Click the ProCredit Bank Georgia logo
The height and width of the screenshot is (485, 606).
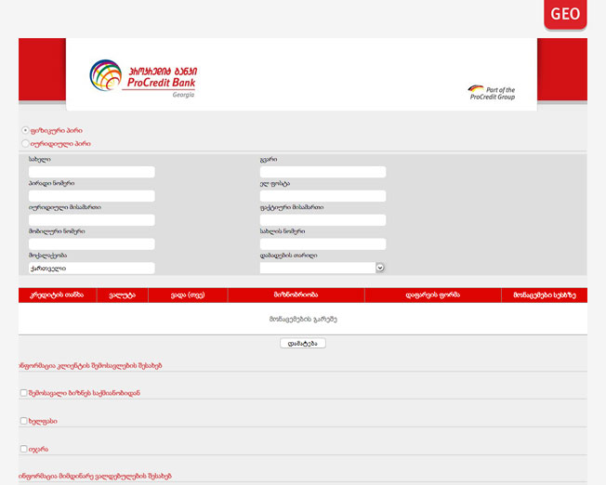coord(143,78)
